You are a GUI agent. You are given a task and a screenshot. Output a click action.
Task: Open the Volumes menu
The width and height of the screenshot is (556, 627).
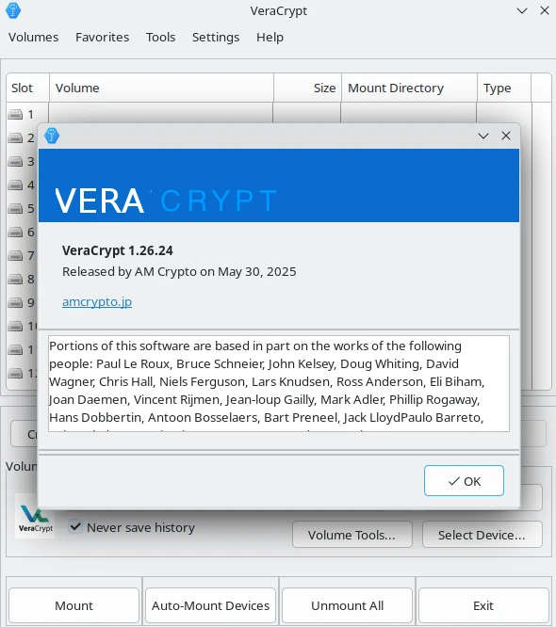pos(34,38)
